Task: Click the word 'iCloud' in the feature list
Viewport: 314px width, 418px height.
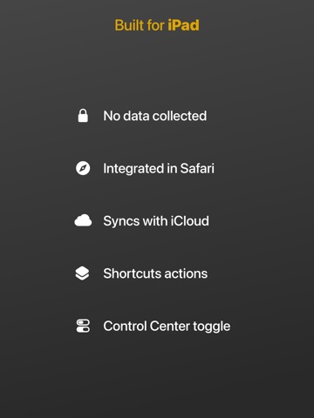Action: (189, 221)
